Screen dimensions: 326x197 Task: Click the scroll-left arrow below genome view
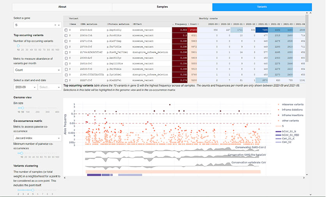65,178
